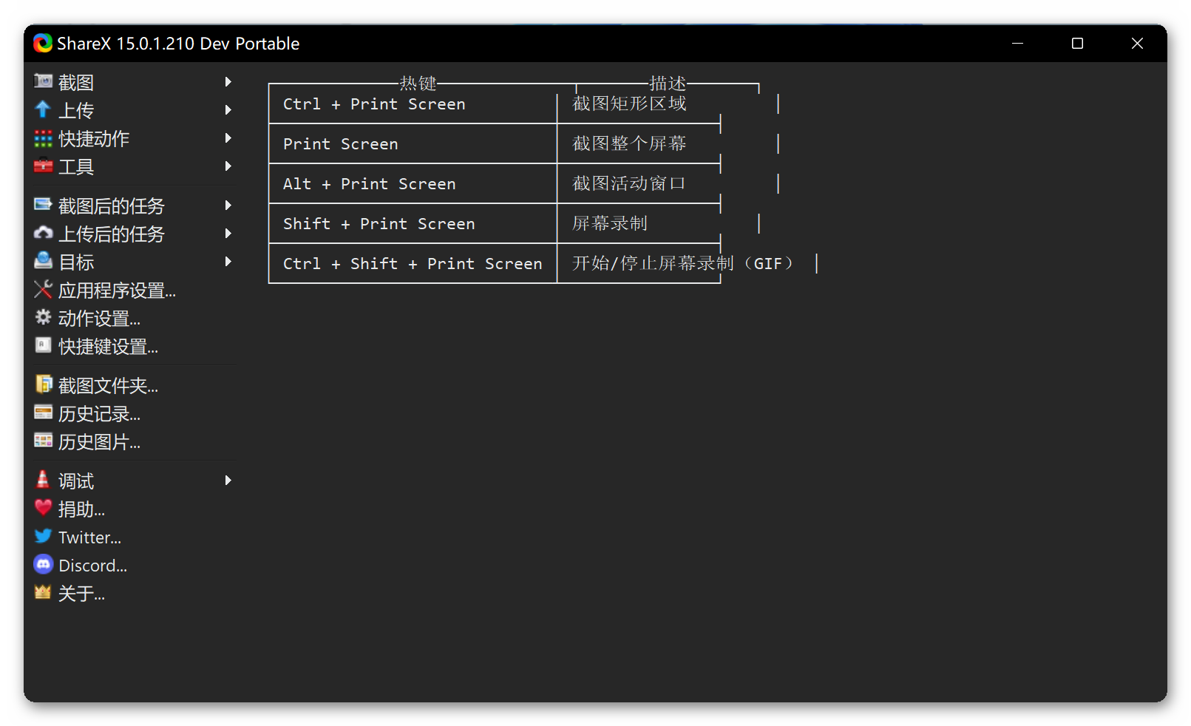Click the 描述 column header
Image resolution: width=1191 pixels, height=726 pixels.
click(668, 84)
